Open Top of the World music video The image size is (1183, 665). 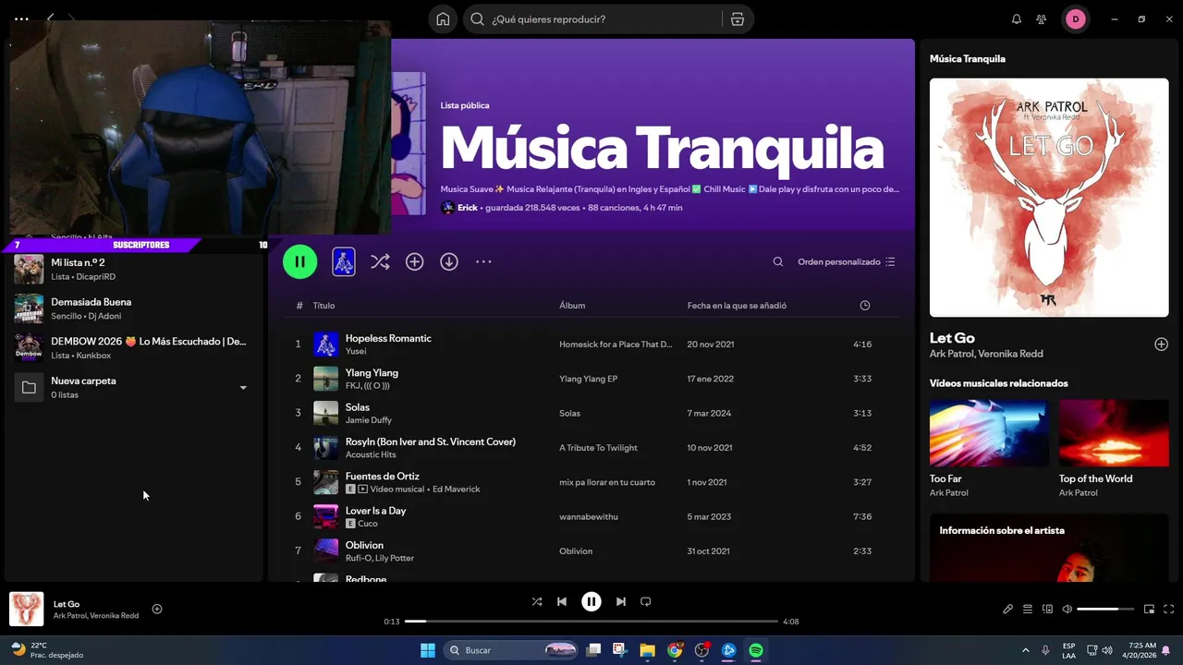1114,433
